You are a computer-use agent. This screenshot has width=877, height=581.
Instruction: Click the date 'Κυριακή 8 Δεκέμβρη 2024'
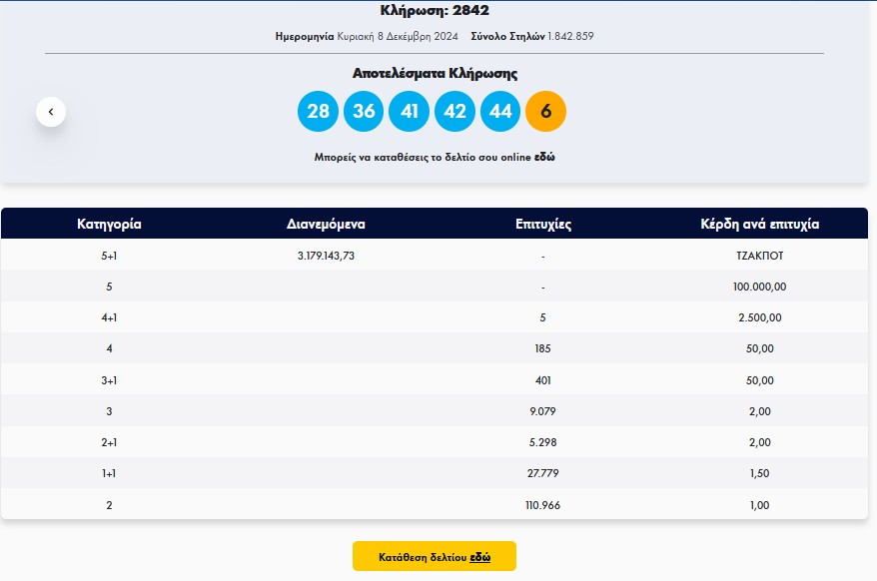pos(398,36)
